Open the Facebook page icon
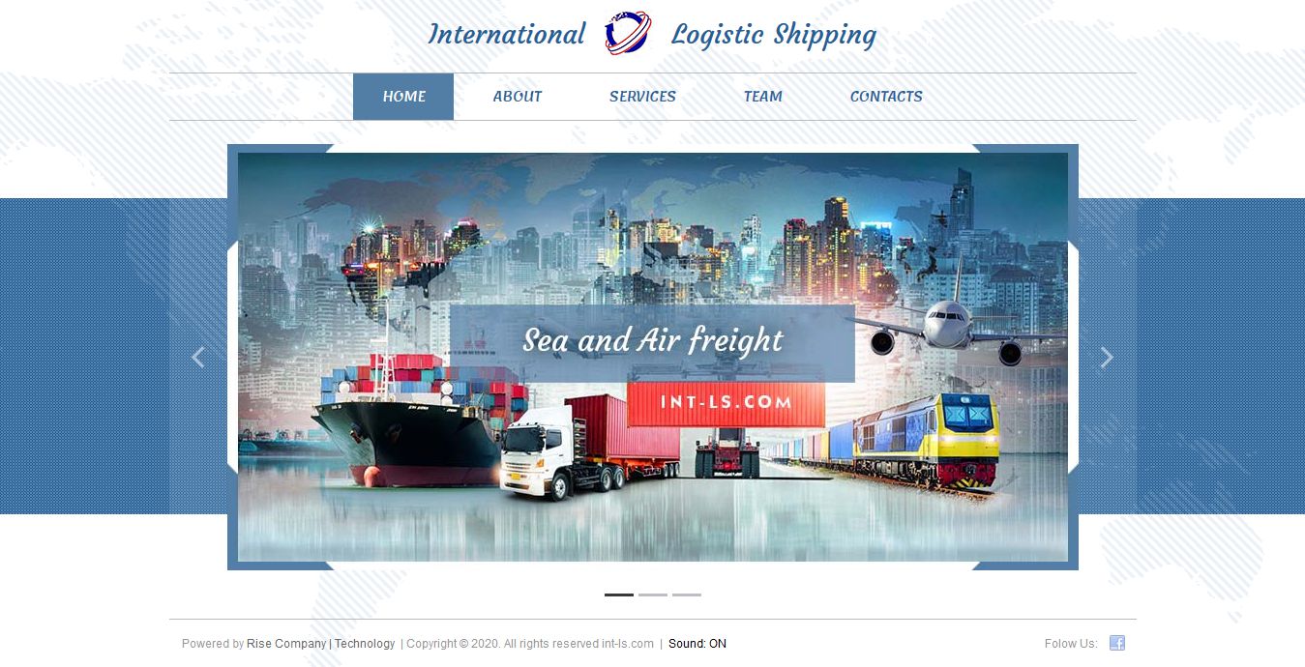The image size is (1305, 667). click(x=1117, y=643)
